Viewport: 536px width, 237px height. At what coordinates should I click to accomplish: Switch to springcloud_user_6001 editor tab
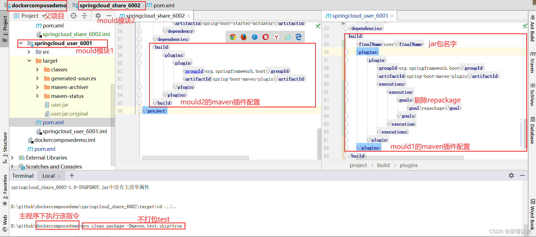click(x=360, y=16)
